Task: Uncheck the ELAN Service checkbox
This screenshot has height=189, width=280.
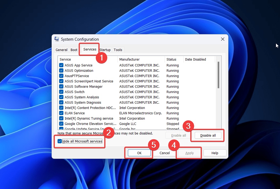Action: pos(61,113)
